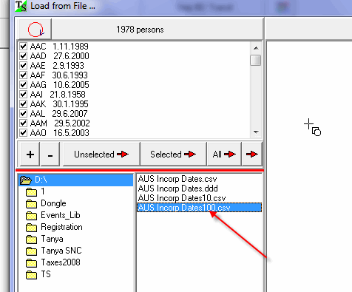Select the AUS Incorp Dates.ddd file
Viewport: 352px width, 292px height.
click(x=178, y=189)
